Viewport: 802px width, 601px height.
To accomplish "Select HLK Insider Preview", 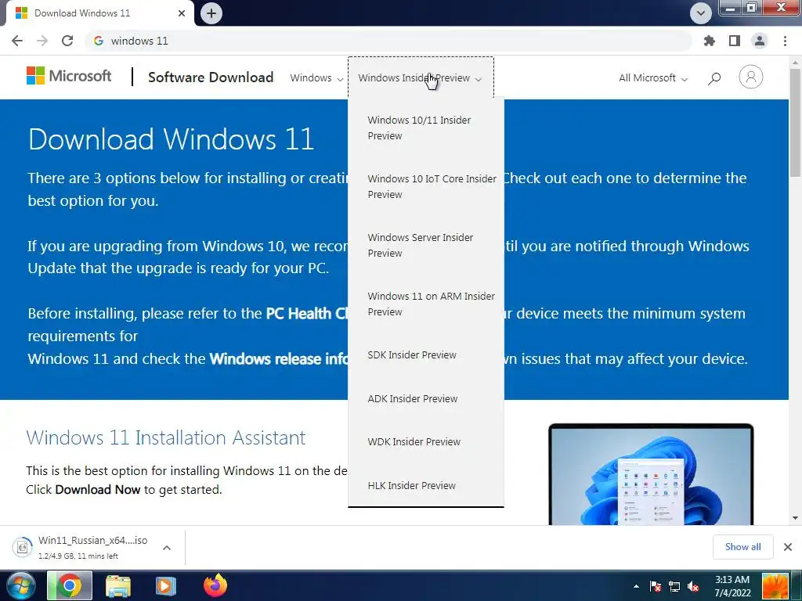I will pyautogui.click(x=411, y=485).
